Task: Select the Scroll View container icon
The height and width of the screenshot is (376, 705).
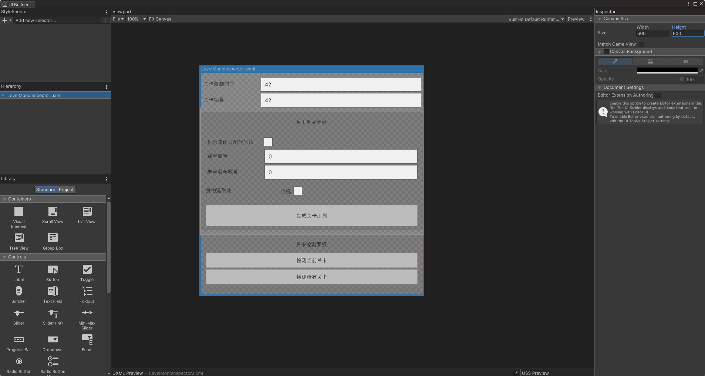Action: [53, 211]
